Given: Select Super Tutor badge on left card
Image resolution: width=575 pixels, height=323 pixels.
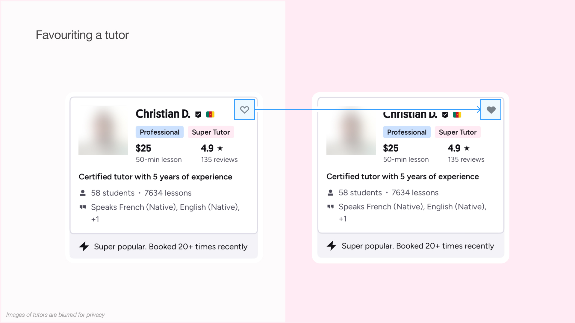Looking at the screenshot, I should [x=211, y=132].
